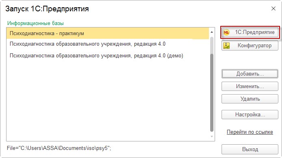
Task: Launch the 1С:Предприятие mode button
Action: pos(250,32)
